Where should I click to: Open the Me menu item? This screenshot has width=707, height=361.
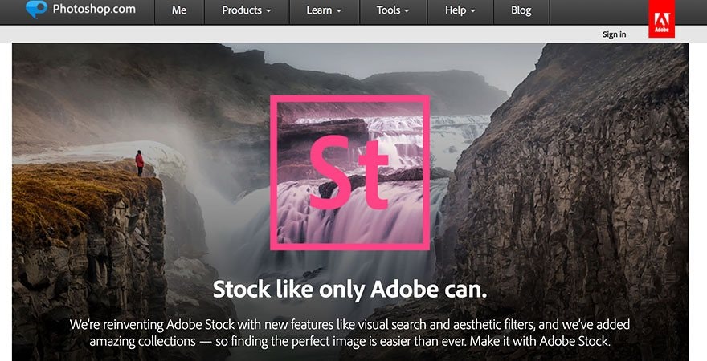178,10
